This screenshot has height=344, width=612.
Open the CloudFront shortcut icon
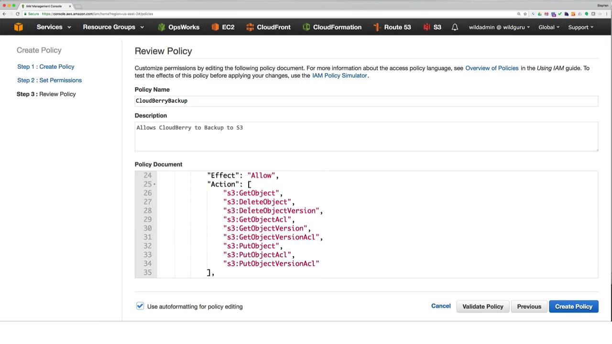pyautogui.click(x=250, y=27)
